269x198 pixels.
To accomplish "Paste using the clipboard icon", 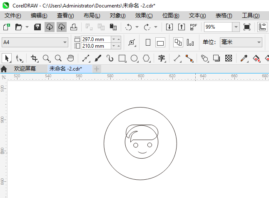I will 113,27.
